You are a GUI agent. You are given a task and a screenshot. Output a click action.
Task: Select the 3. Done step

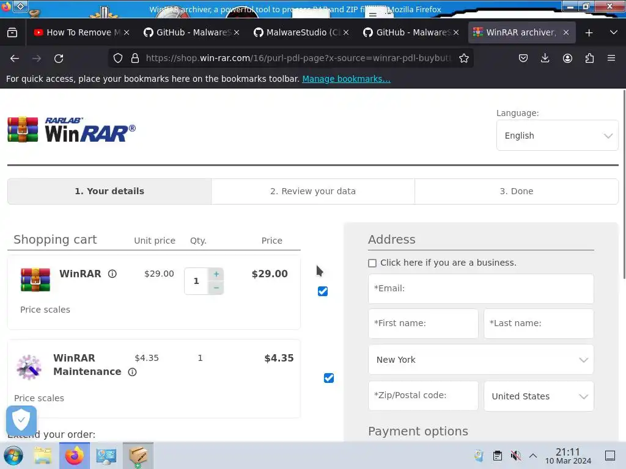tap(516, 191)
